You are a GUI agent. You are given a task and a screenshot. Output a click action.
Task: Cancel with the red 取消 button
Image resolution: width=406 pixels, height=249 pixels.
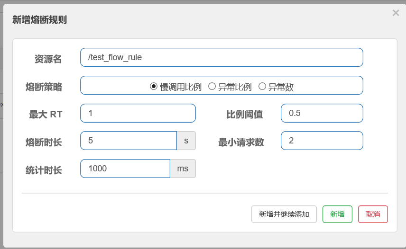[373, 214]
